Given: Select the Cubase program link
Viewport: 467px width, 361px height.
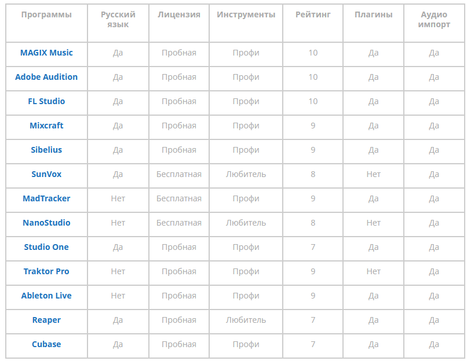Looking at the screenshot, I should coord(46,344).
